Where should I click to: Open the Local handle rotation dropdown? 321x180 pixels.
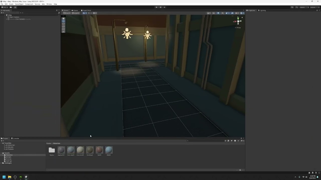point(76,13)
